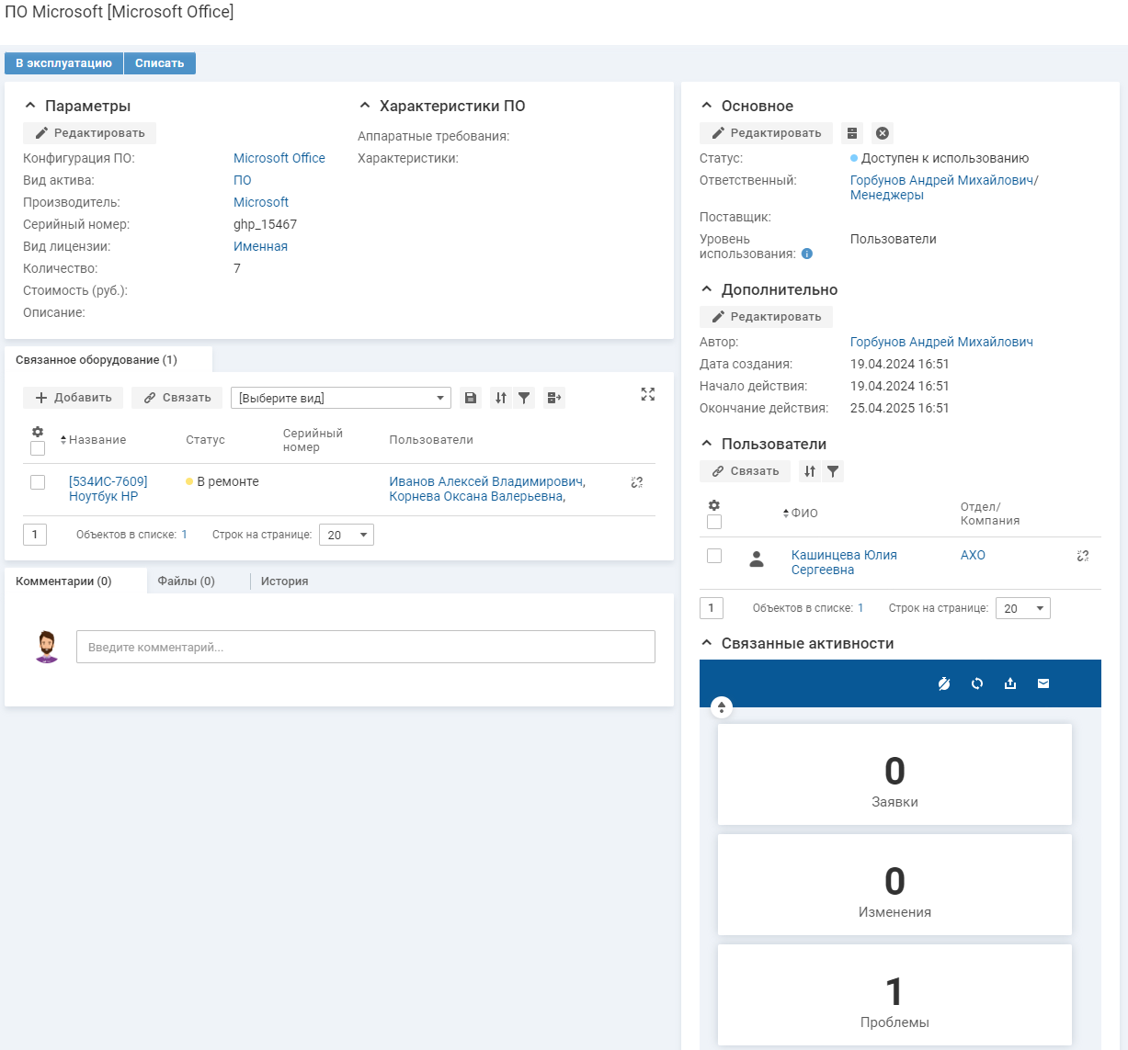Open the История tab
This screenshot has width=1128, height=1050.
coord(284,581)
